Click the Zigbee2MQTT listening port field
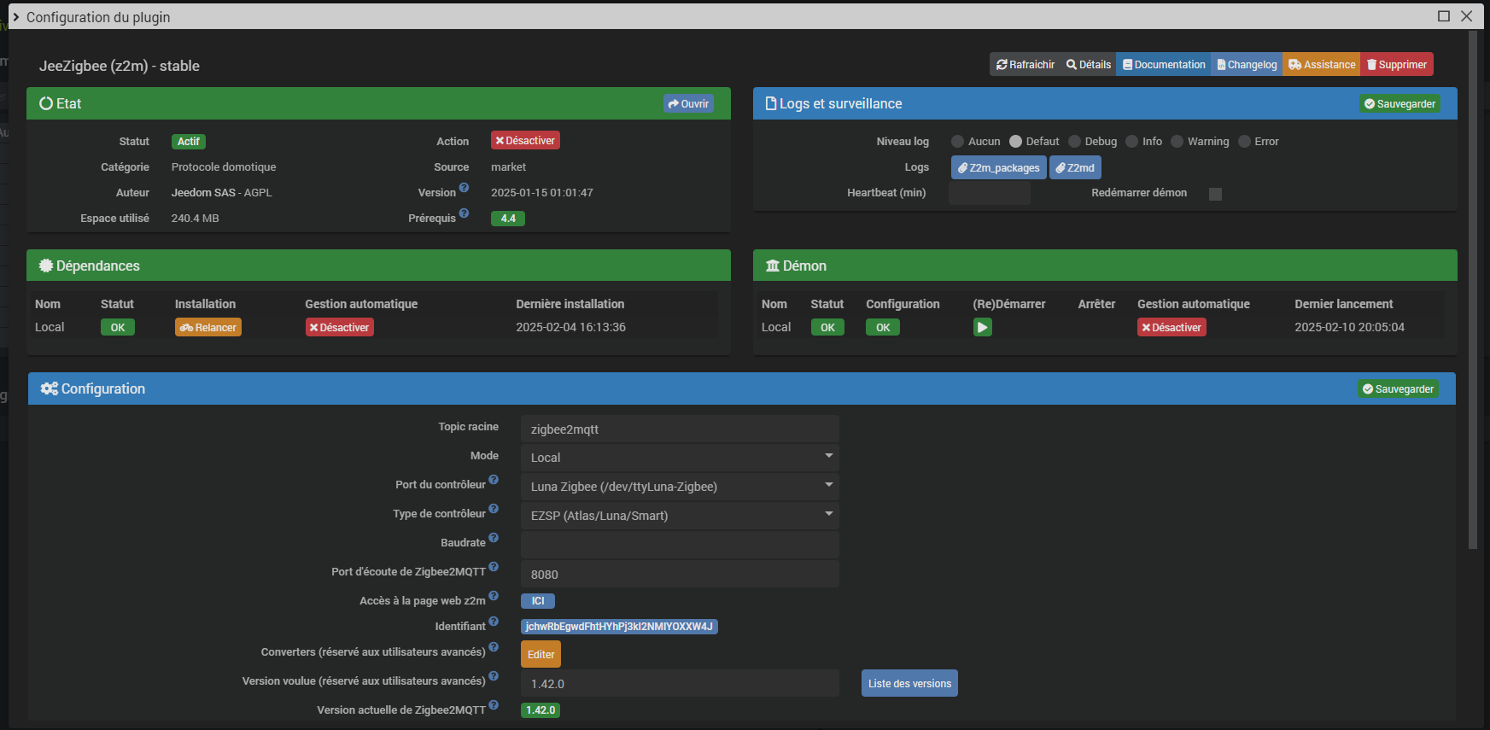This screenshot has height=730, width=1490. tap(680, 574)
